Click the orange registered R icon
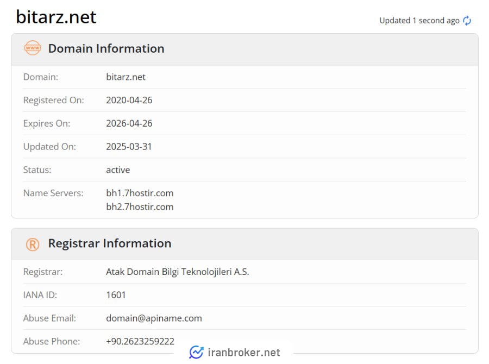The width and height of the screenshot is (489, 364). (x=33, y=244)
